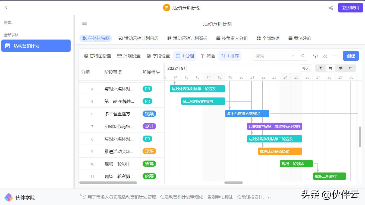Switch to 活动营销计划看板 board view

pyautogui.click(x=187, y=38)
